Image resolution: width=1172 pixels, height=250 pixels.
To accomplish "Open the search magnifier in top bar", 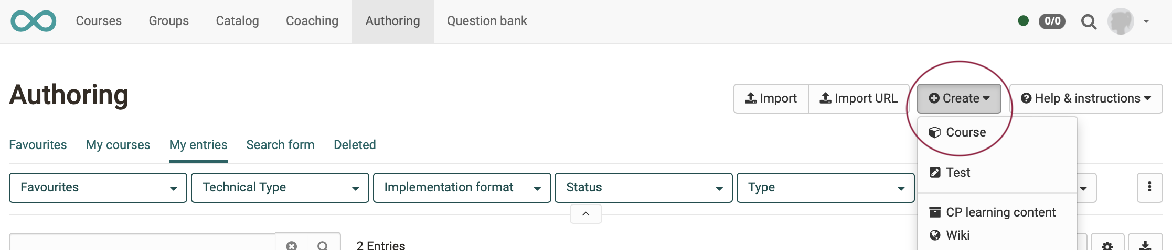I will [x=1089, y=21].
